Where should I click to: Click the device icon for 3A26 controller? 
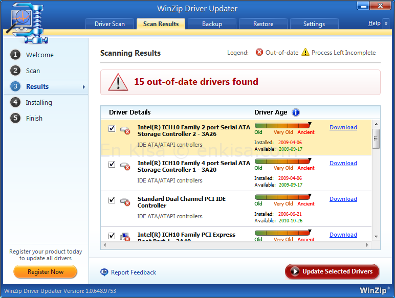(x=125, y=130)
